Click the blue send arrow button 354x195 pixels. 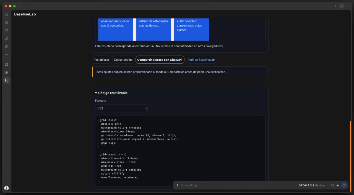(344, 185)
